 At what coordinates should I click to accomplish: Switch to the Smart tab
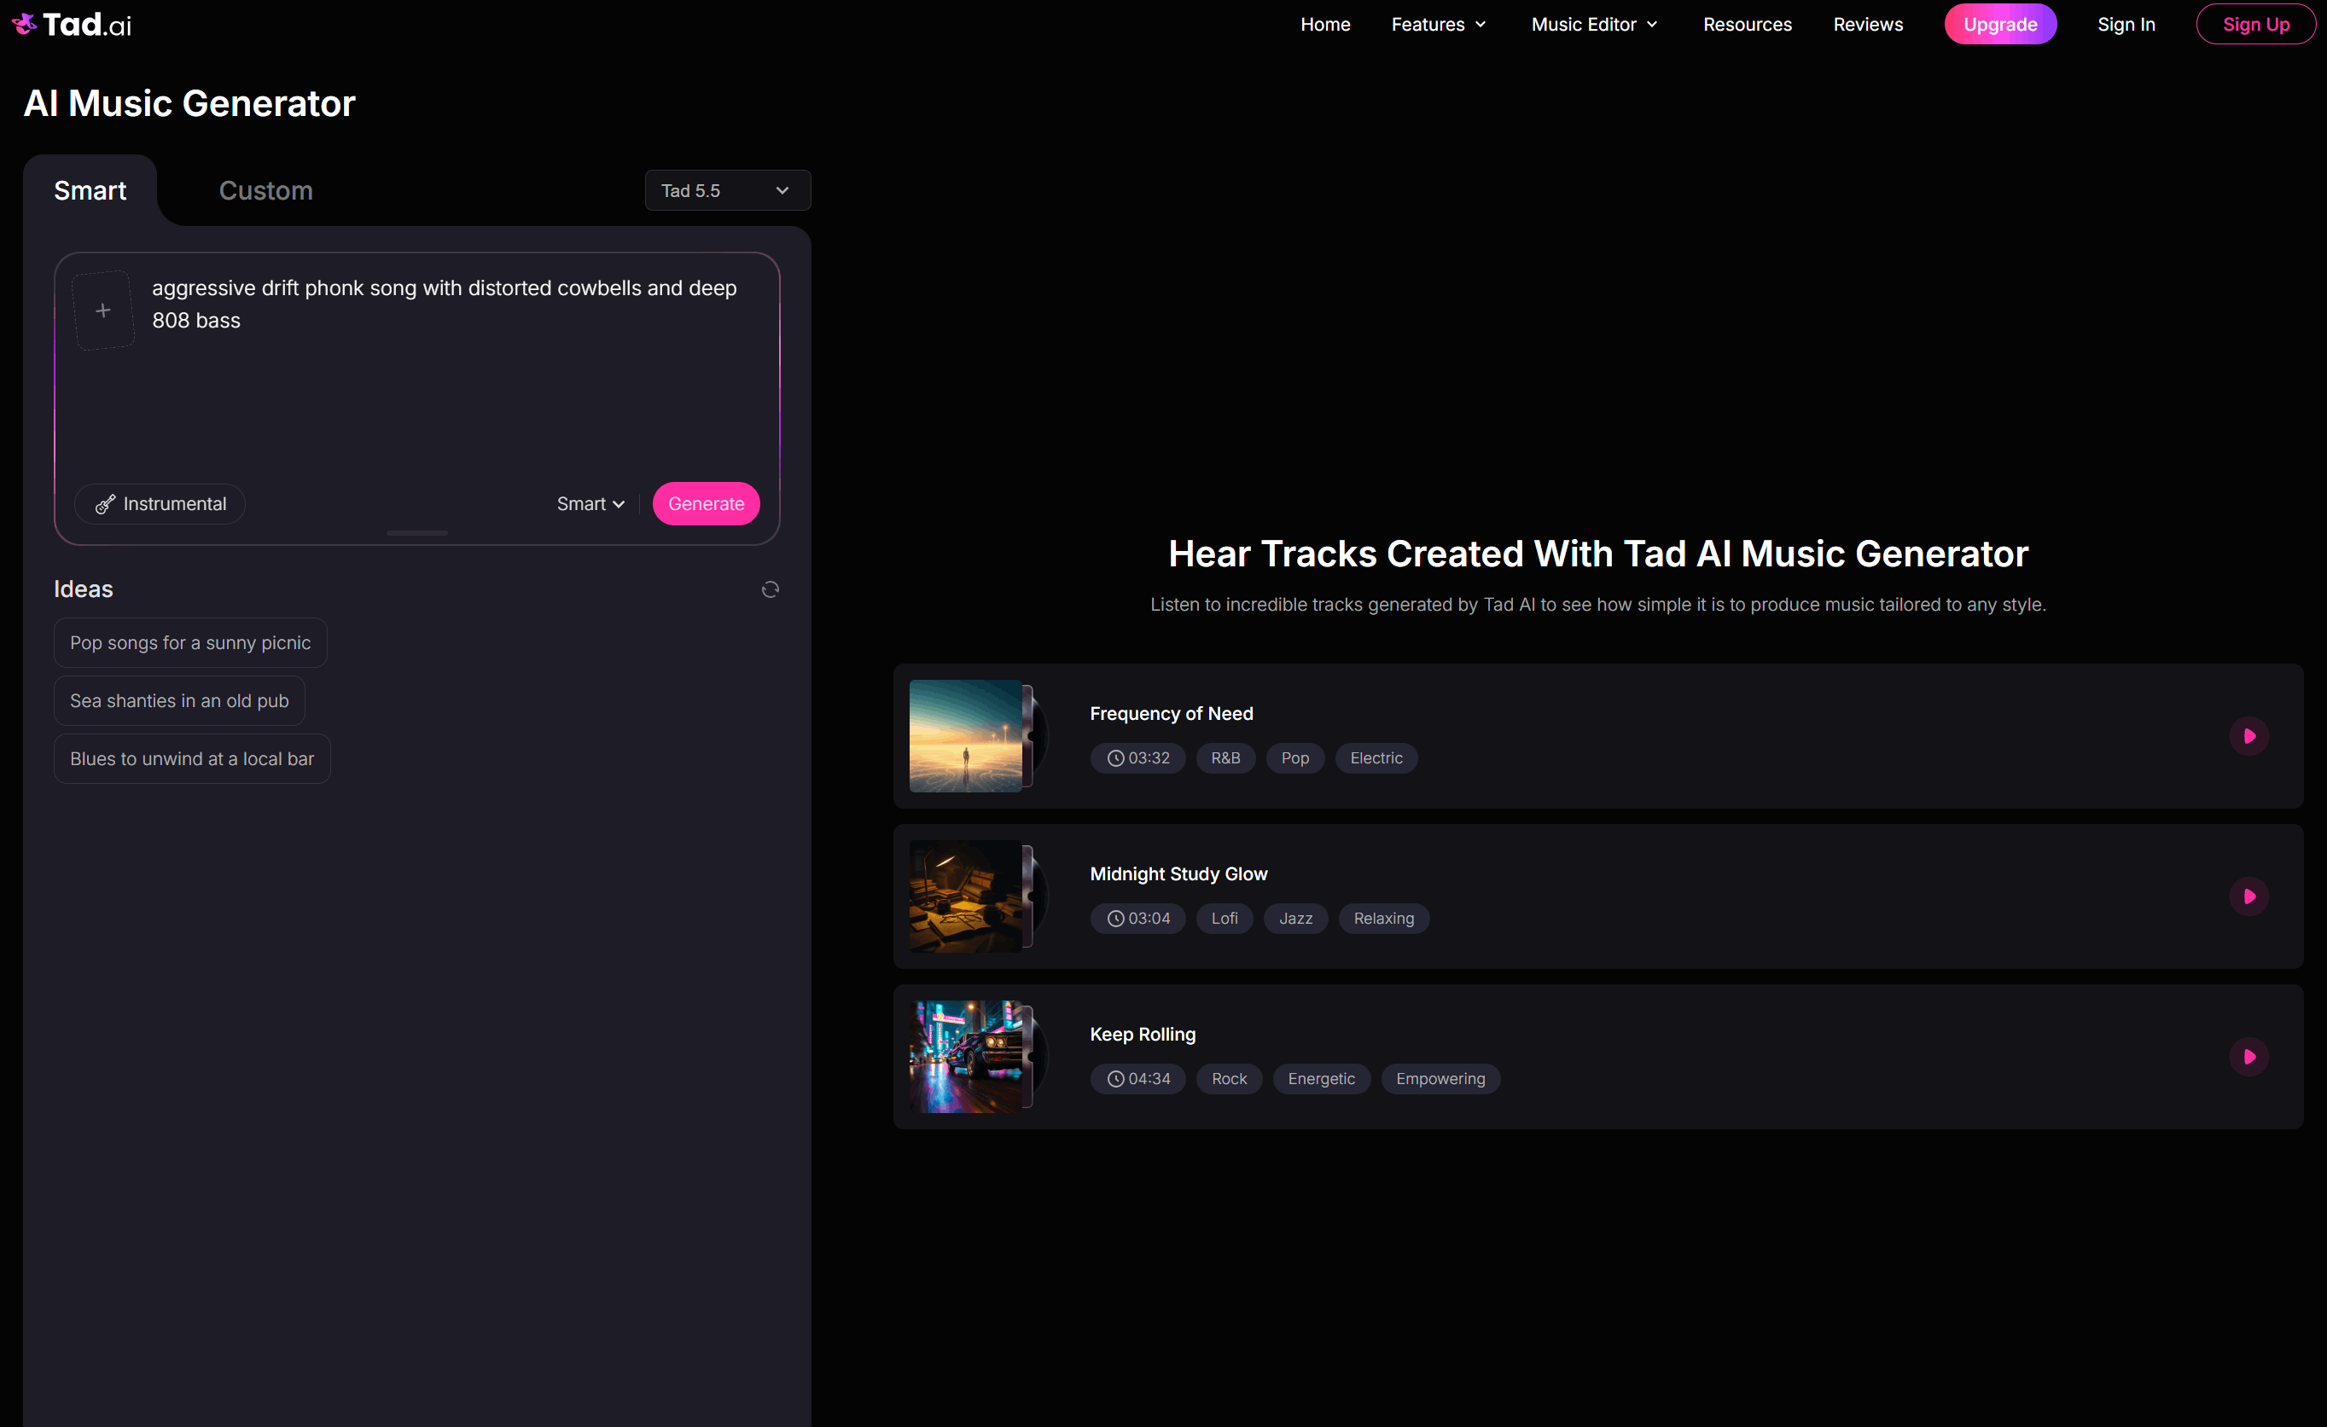[90, 191]
